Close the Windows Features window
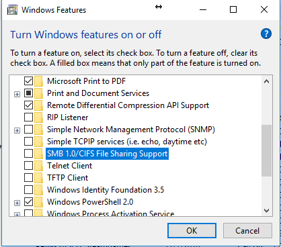This screenshot has height=247, width=281. tap(264, 9)
